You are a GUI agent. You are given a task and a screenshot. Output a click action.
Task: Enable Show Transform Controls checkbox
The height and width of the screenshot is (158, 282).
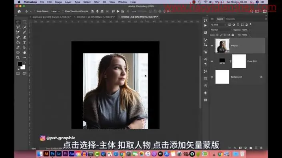coord(63,11)
